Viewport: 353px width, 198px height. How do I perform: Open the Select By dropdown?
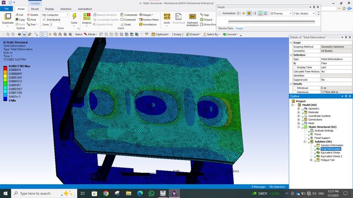tap(211, 34)
